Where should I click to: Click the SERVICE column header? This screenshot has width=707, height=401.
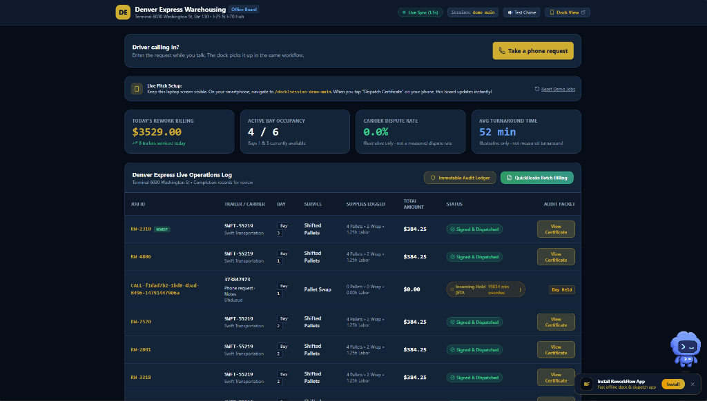[x=313, y=205]
